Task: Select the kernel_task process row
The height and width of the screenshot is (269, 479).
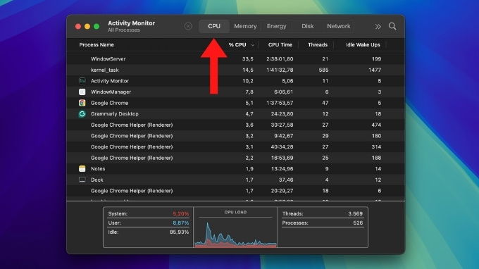Action: coord(235,70)
